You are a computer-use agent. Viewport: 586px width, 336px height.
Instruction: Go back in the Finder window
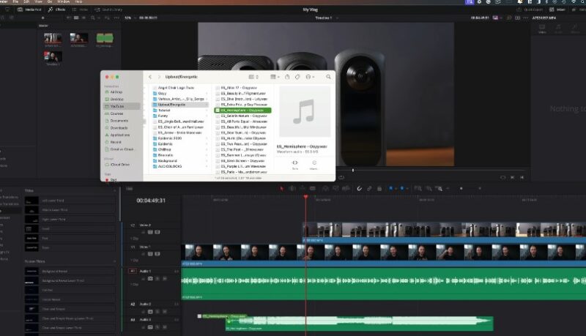150,77
